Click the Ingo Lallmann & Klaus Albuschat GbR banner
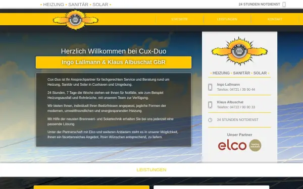This screenshot has width=303, height=189. coord(114,62)
